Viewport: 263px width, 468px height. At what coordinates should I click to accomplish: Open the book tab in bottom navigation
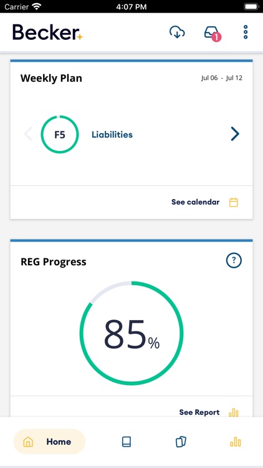click(127, 442)
